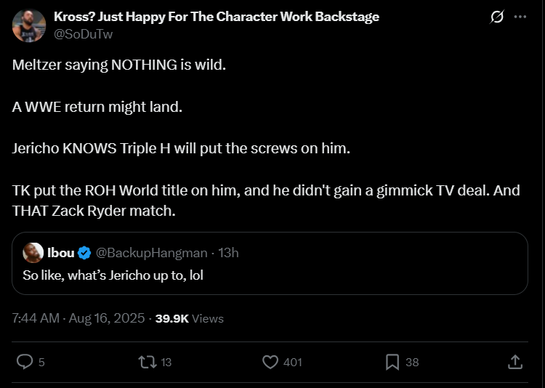
Task: Click the 7:44 AM Aug 16, 2025 timestamp
Action: [x=78, y=318]
